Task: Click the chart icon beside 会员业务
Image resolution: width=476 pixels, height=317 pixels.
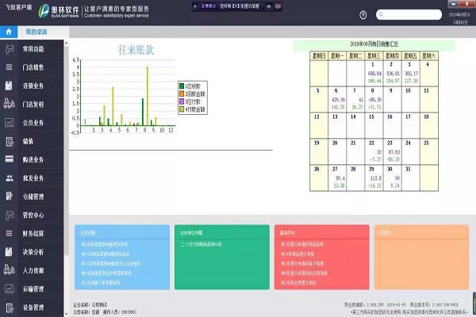Action: coord(9,124)
